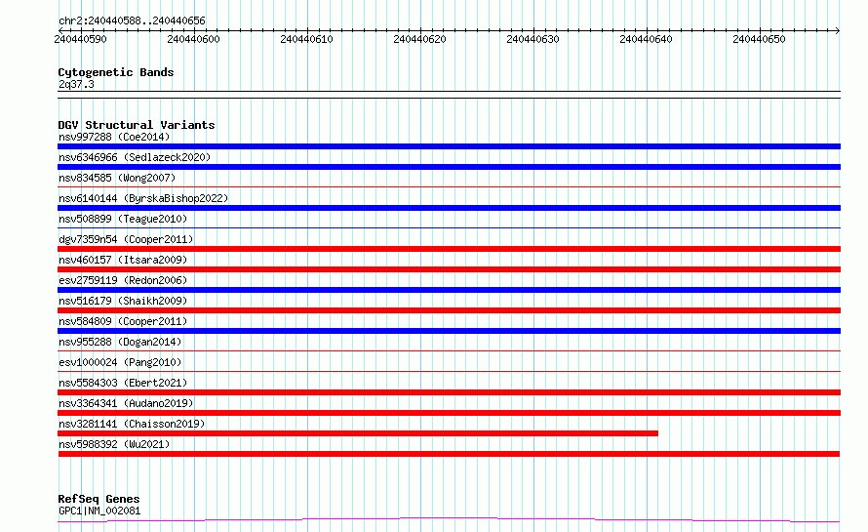Click the nsv6140144 (ByrskaBishop2022) label
The width and height of the screenshot is (868, 532).
(143, 198)
